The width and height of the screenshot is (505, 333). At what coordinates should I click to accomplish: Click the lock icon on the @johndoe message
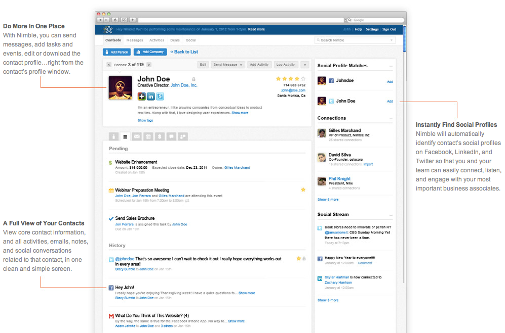[304, 258]
